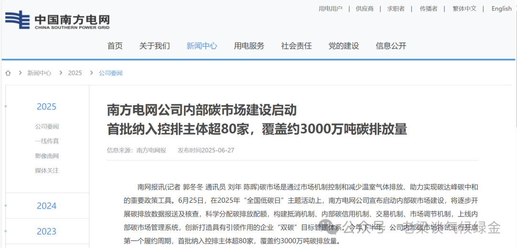Select 新闻中心 in the navigation bar

click(202, 46)
